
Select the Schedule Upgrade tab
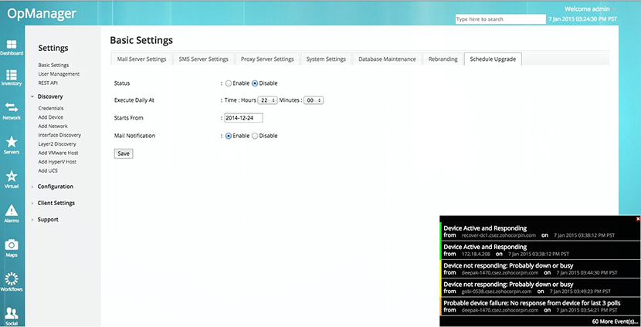[493, 59]
